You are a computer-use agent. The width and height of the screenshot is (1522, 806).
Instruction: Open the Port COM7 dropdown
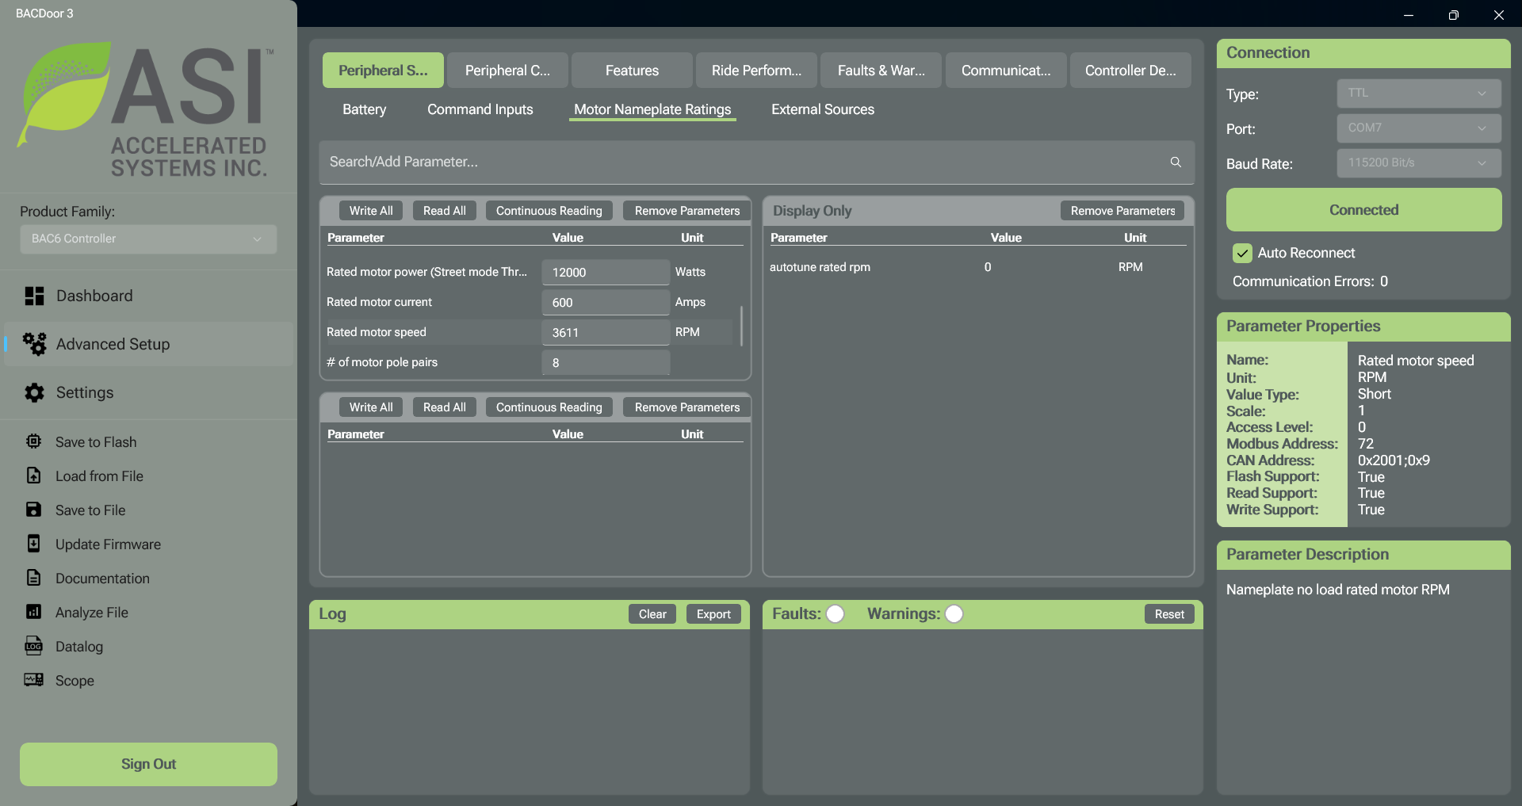[x=1418, y=128]
